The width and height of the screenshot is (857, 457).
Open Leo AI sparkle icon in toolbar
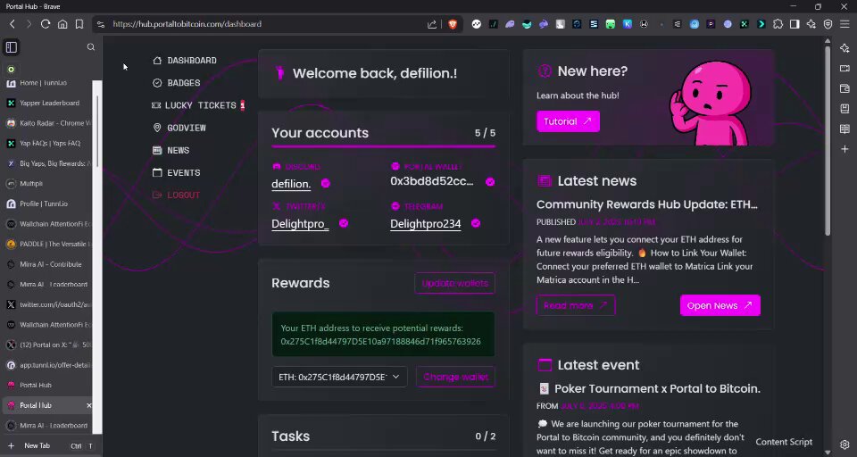pos(811,24)
